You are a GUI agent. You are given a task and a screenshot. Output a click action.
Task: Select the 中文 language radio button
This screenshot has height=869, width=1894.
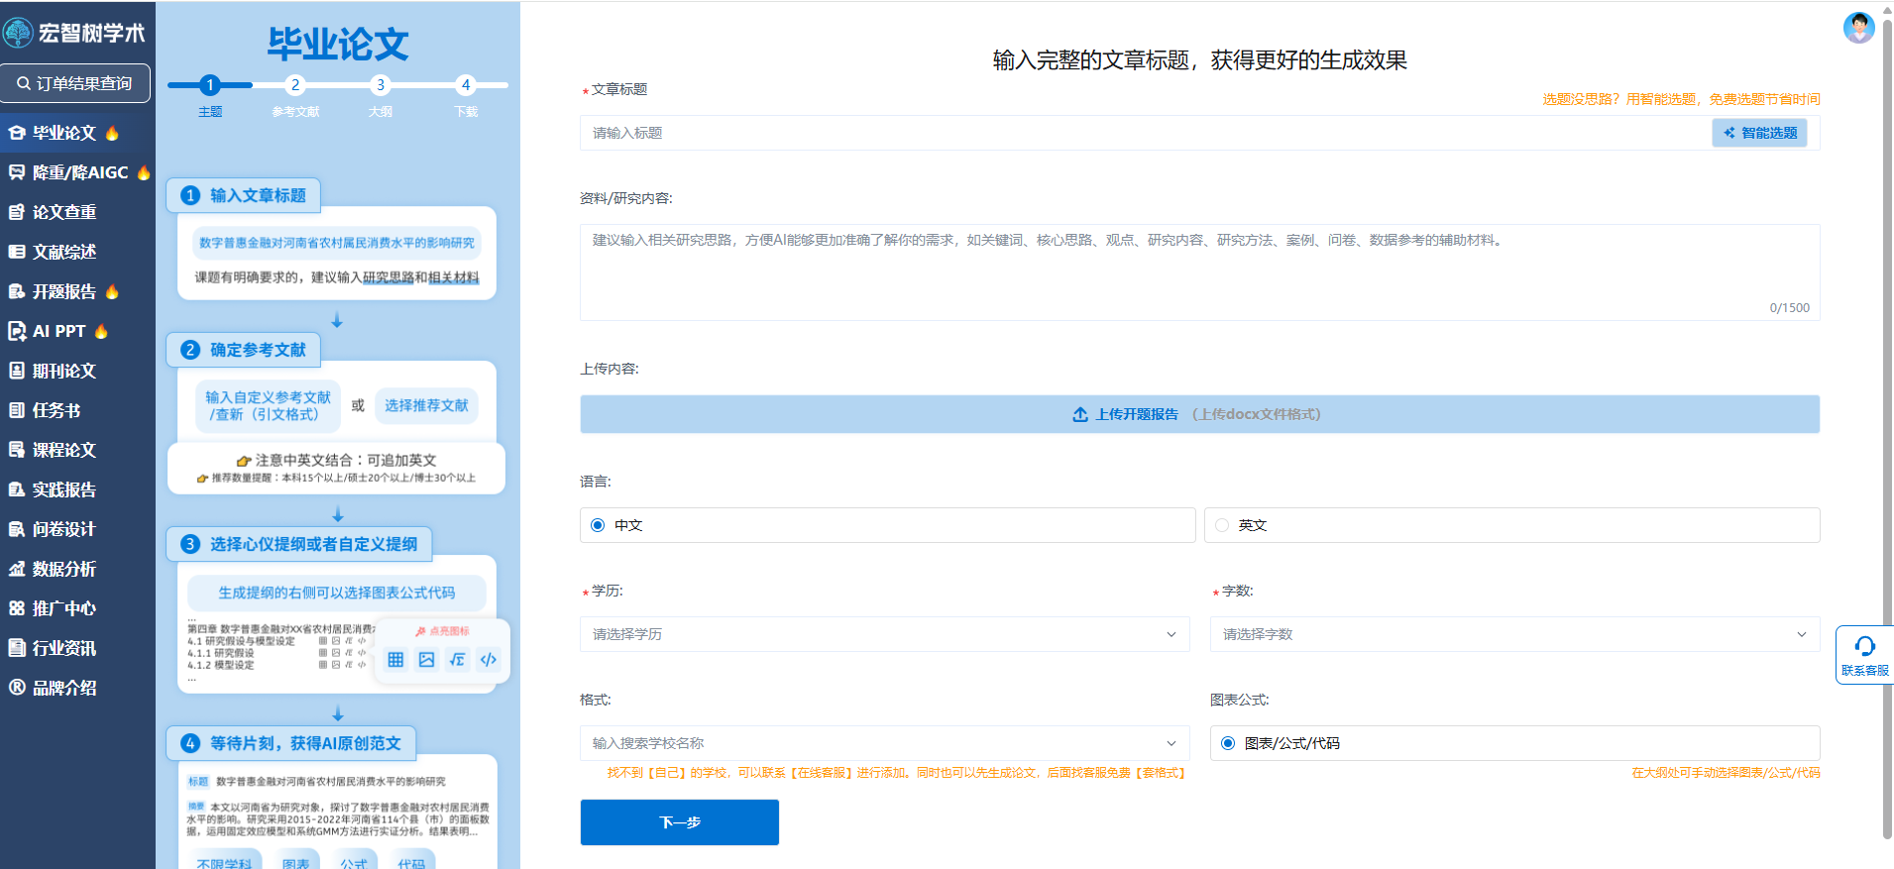[598, 525]
